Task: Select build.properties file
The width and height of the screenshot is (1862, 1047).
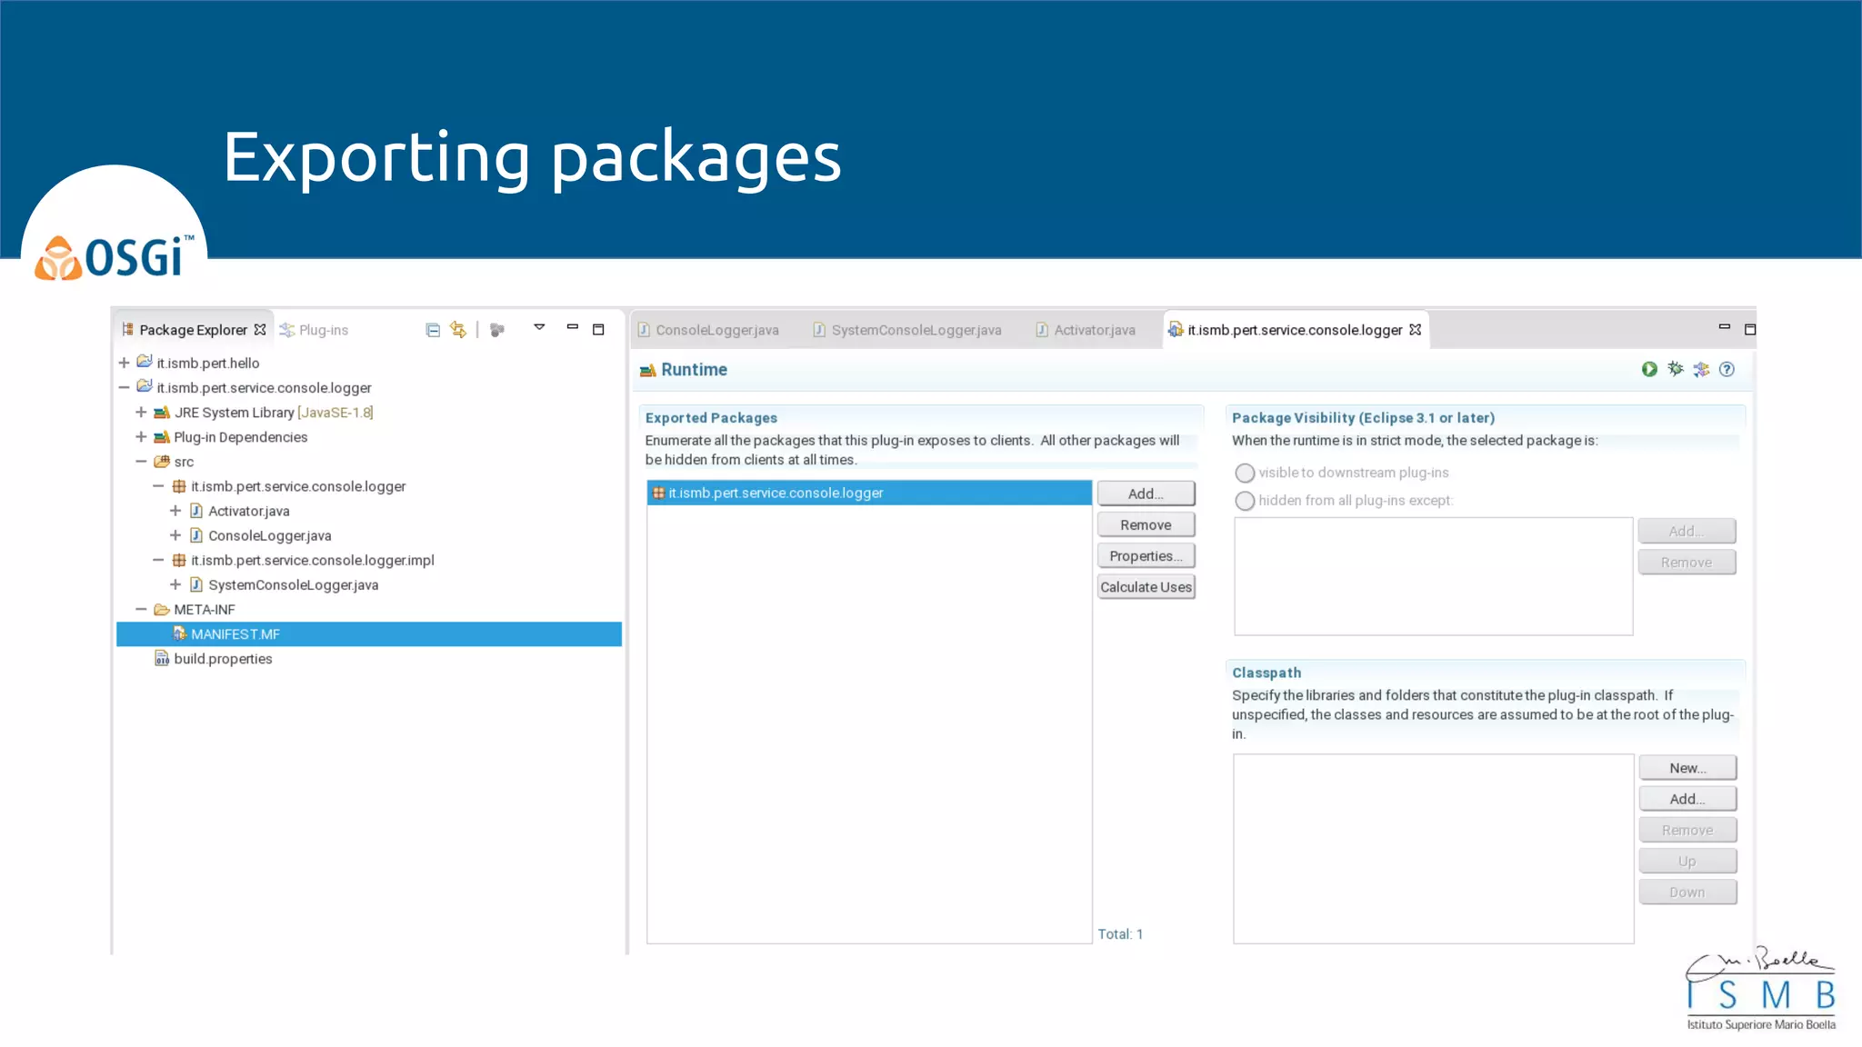Action: coord(214,659)
